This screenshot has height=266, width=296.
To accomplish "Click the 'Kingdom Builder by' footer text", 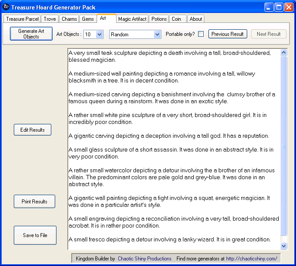I will [x=95, y=258].
